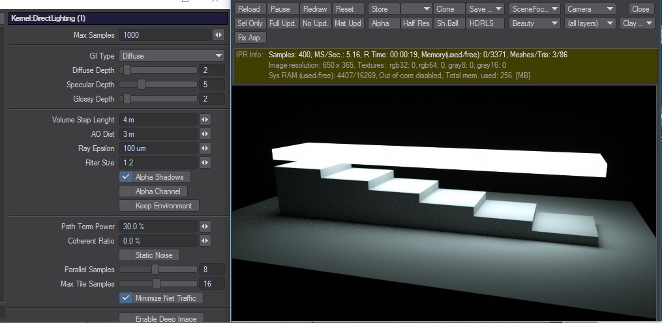The image size is (662, 323).
Task: Open the blank dropdown next to Store
Action: [416, 9]
